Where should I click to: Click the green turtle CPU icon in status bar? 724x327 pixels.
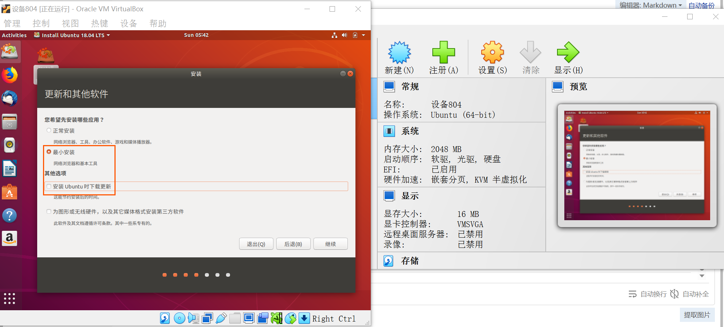pos(276,318)
